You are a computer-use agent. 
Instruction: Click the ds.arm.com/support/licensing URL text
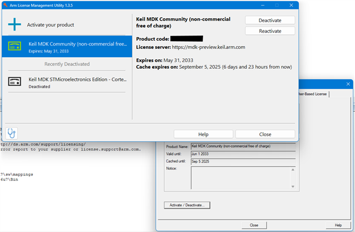pyautogui.click(x=43, y=144)
